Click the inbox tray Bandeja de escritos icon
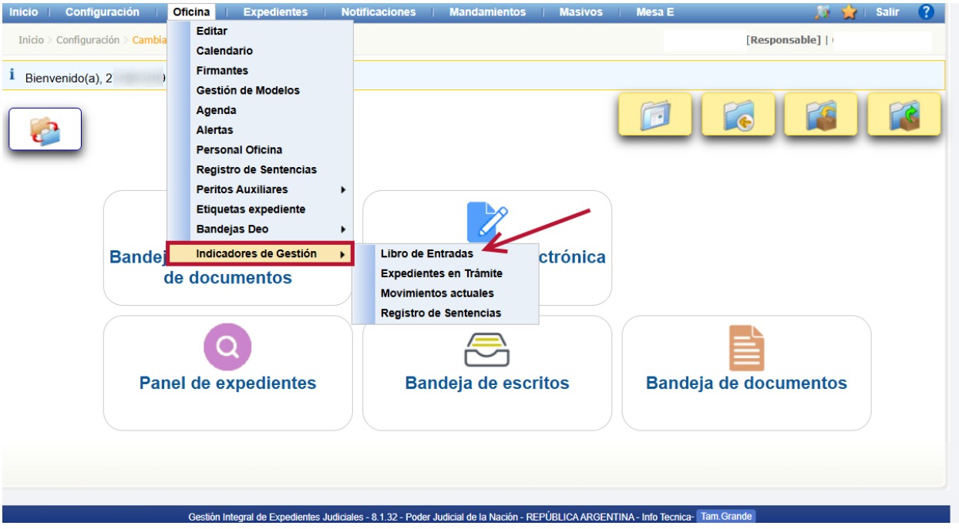The image size is (959, 529). [x=487, y=347]
